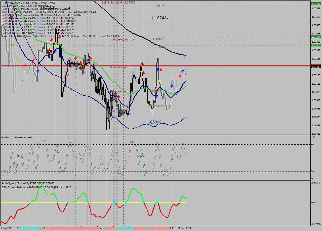Click the 1.07335 price axis value
This screenshot has width=322, height=231.
tap(316, 50)
